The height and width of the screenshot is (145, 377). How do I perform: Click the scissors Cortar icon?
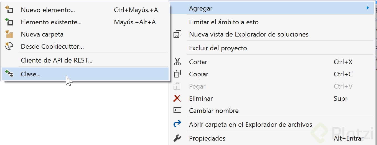point(177,62)
